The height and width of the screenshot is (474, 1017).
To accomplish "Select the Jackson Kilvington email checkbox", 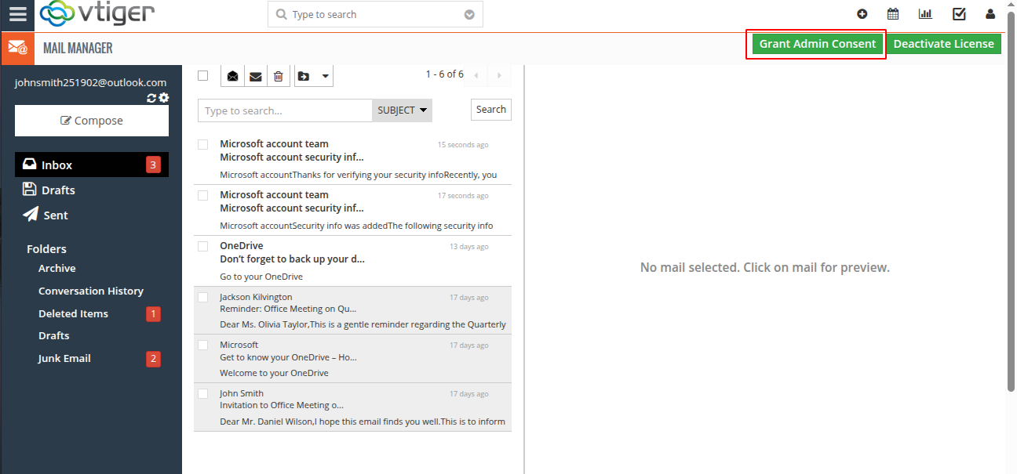I will click(203, 298).
